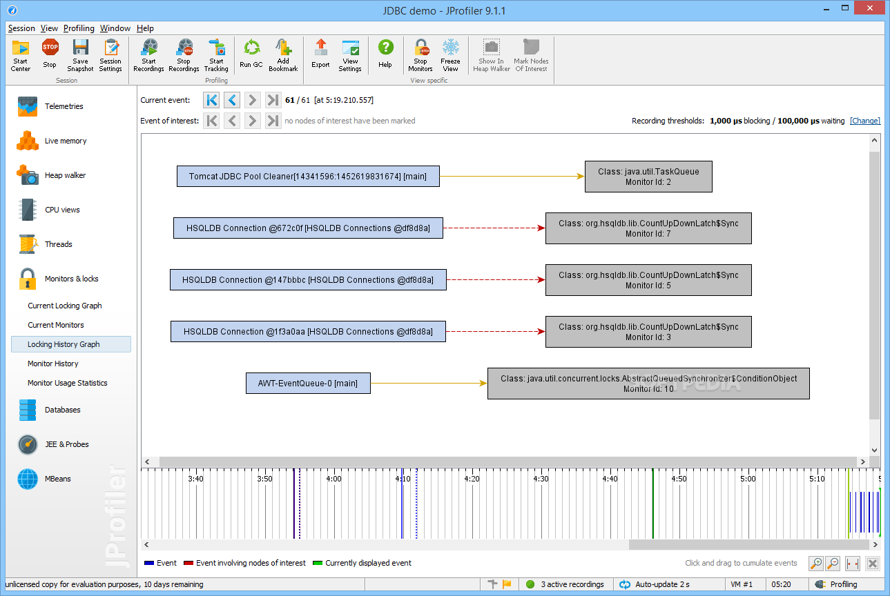890x596 pixels.
Task: Open the Start Center
Action: 21,55
